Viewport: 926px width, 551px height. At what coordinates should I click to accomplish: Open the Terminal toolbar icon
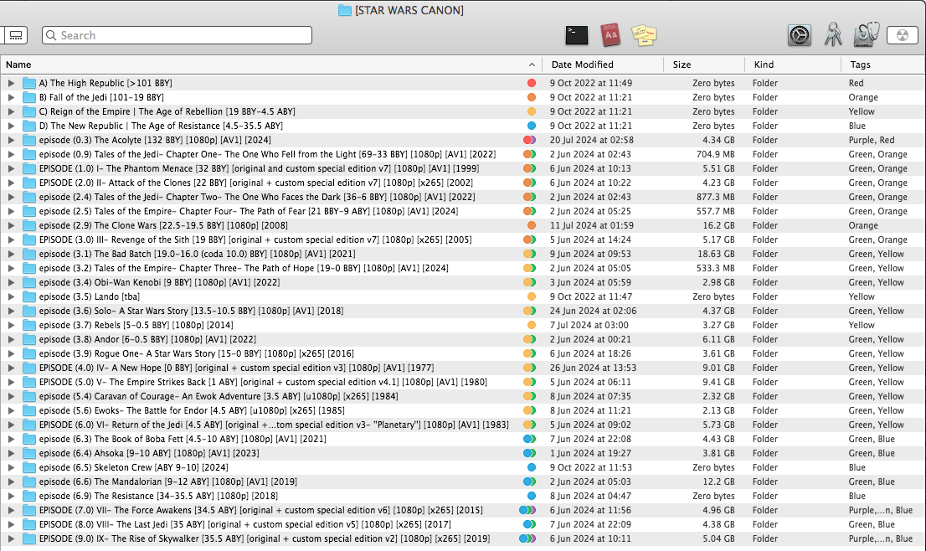tap(576, 35)
